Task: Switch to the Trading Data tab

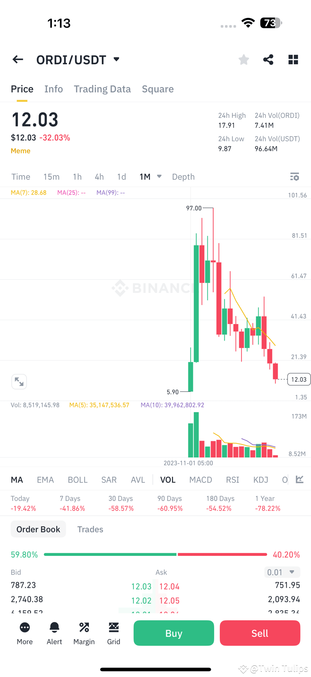Action: coord(102,89)
